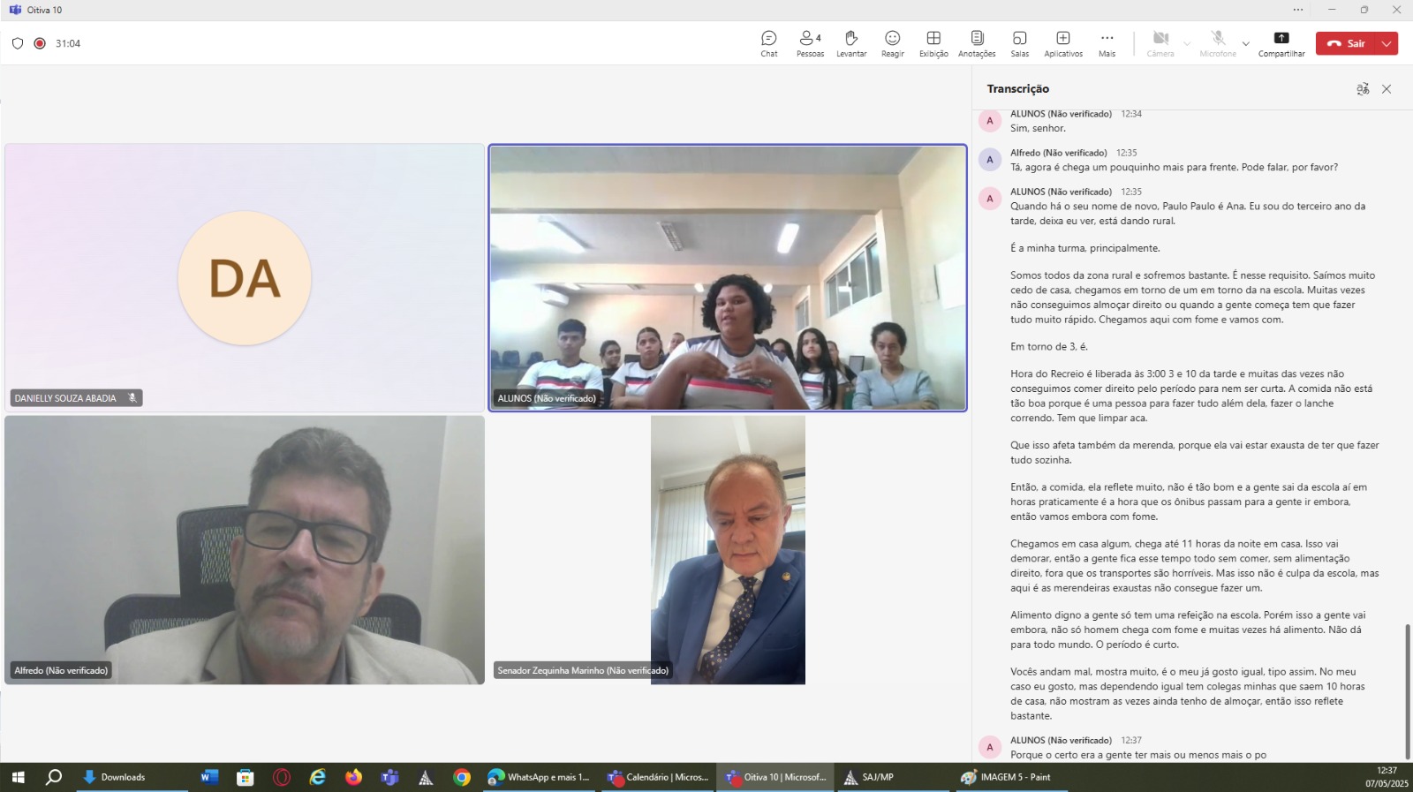Click ALUNOS speaker name at 12:37
The width and height of the screenshot is (1413, 792).
[1061, 741]
